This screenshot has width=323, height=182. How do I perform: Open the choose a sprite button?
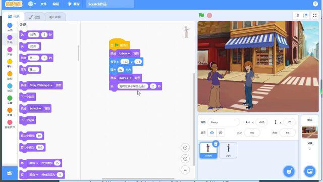pos(289,171)
